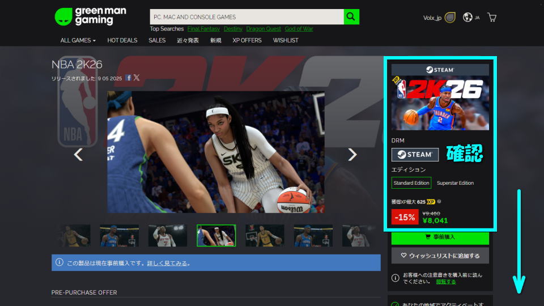The image size is (544, 306).
Task: Click the Steam logo header on the product card
Action: tap(440, 70)
